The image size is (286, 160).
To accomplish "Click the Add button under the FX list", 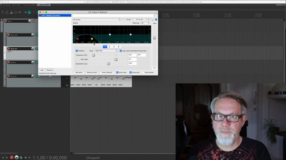I will pos(42,70).
